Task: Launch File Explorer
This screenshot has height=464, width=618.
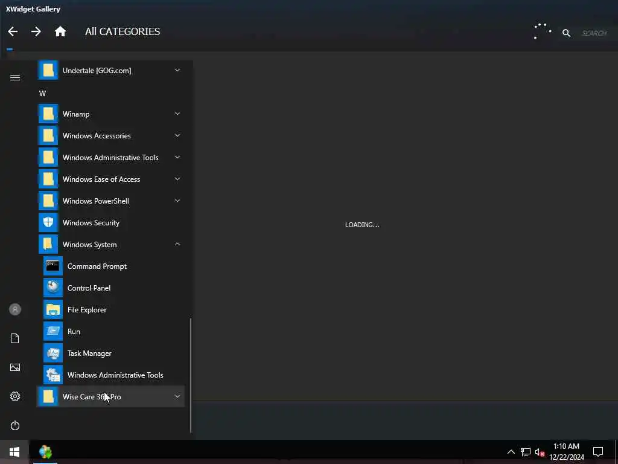Action: click(x=110, y=310)
